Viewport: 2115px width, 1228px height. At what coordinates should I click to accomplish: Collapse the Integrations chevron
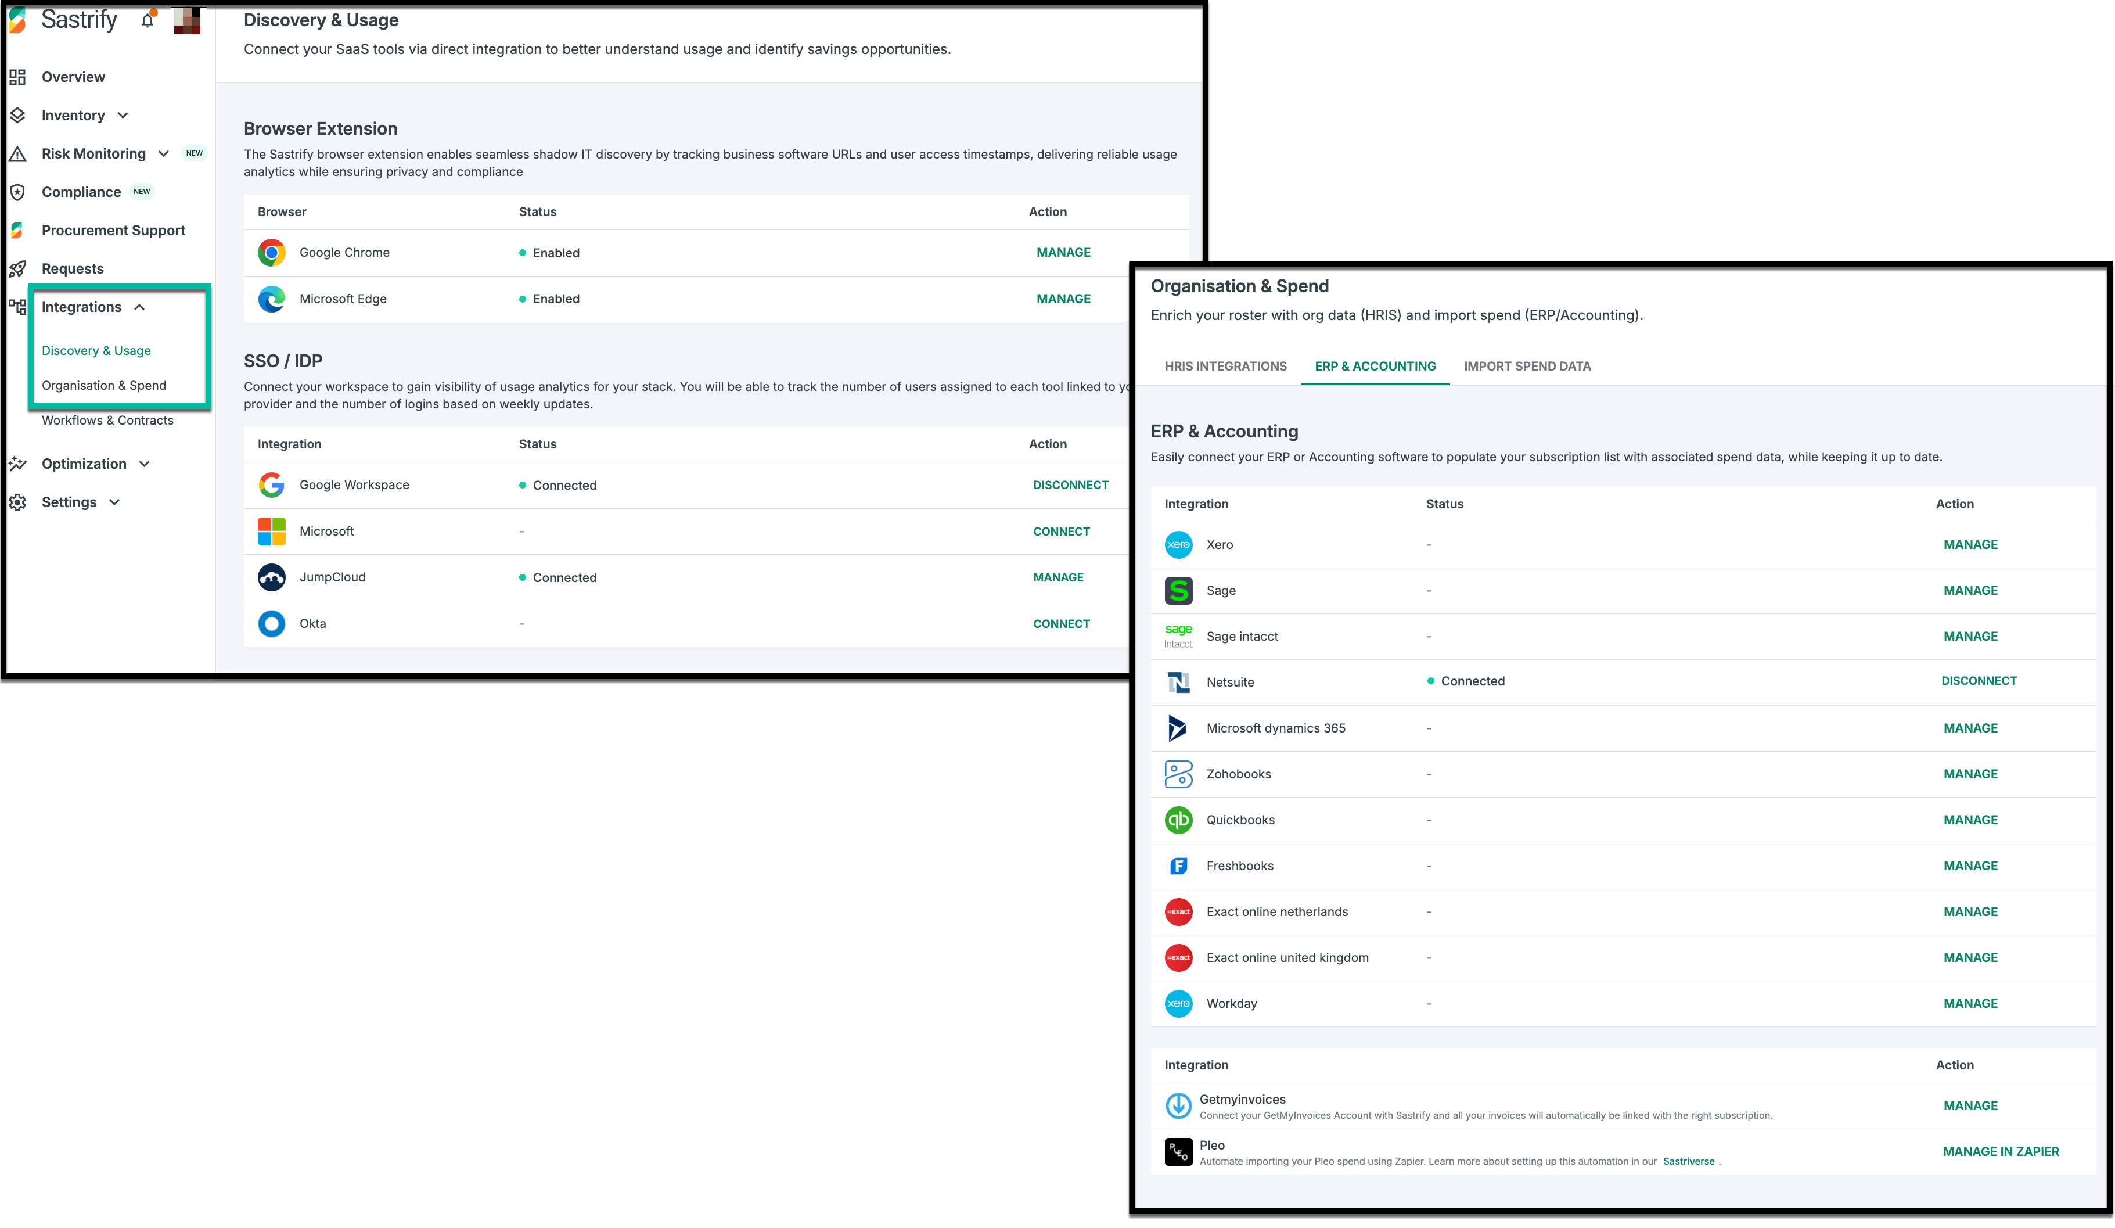click(x=139, y=307)
